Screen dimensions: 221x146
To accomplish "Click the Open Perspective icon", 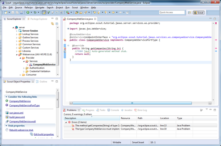I will pyautogui.click(x=189, y=13).
